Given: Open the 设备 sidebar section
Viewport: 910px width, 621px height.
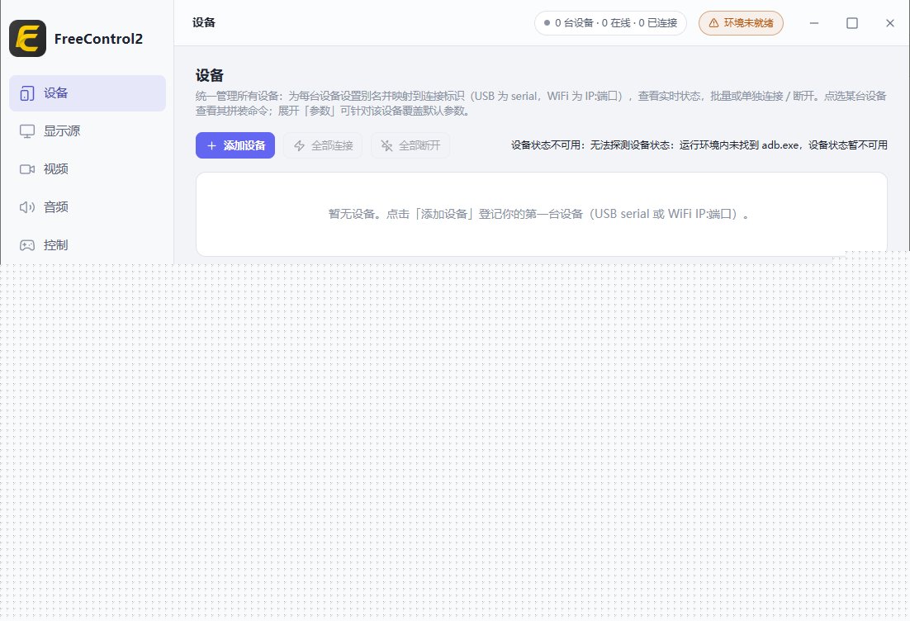Looking at the screenshot, I should [x=88, y=92].
